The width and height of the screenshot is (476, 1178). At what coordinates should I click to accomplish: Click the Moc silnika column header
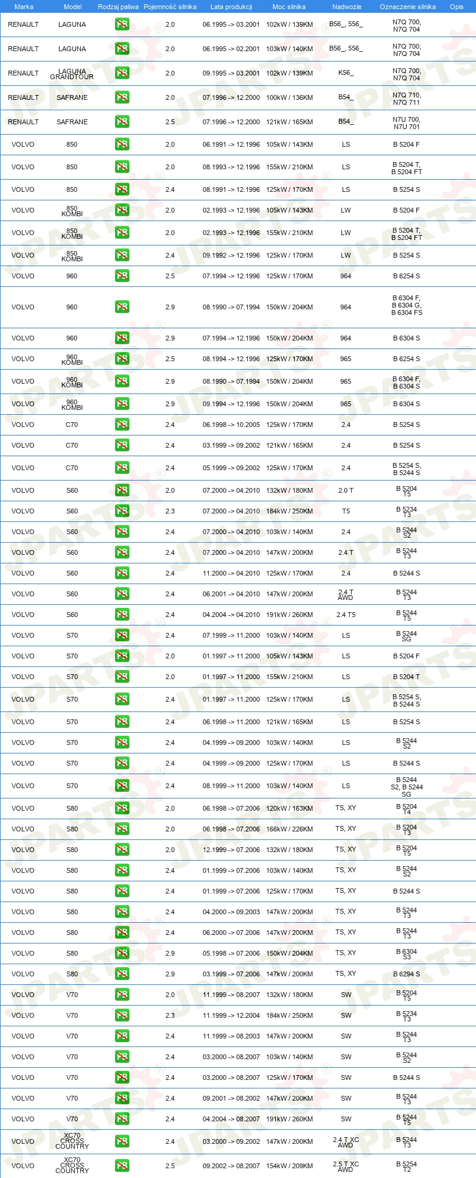tap(289, 7)
